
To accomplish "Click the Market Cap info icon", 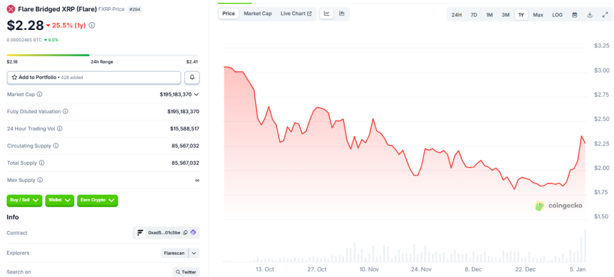I will coord(40,95).
